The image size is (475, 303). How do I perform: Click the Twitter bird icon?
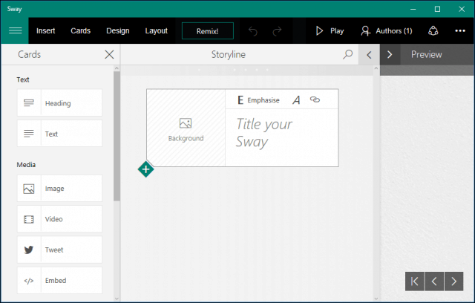pos(29,250)
